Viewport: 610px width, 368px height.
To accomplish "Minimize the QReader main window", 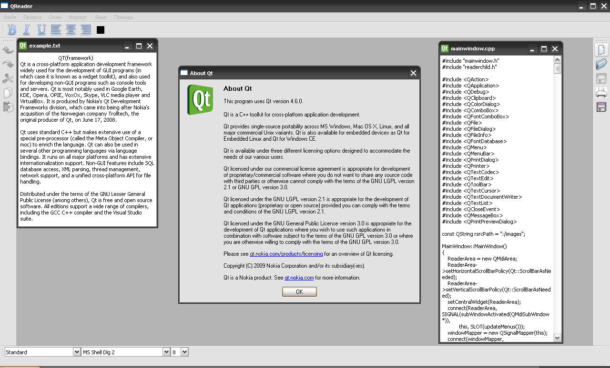I will tap(581, 6).
